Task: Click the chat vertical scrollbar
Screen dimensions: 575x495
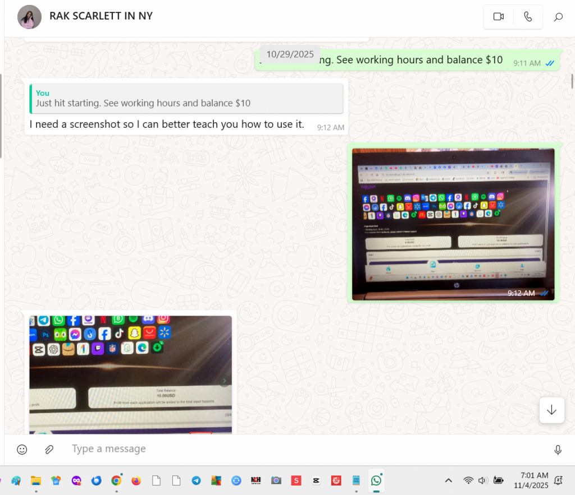Action: [x=572, y=81]
